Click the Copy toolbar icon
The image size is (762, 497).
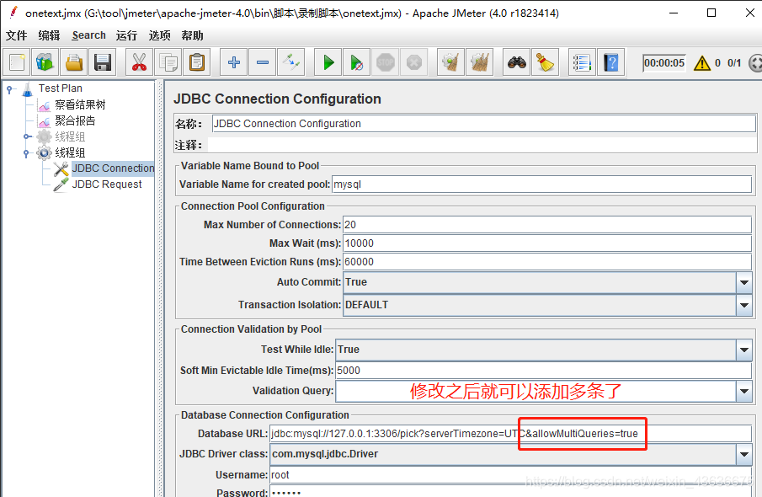168,62
